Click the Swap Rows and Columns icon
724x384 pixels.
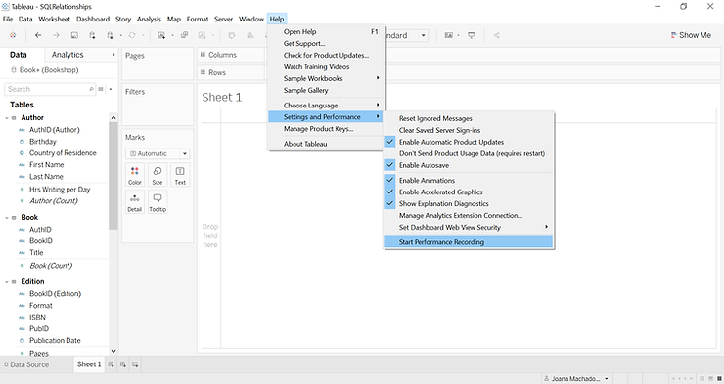(x=232, y=35)
